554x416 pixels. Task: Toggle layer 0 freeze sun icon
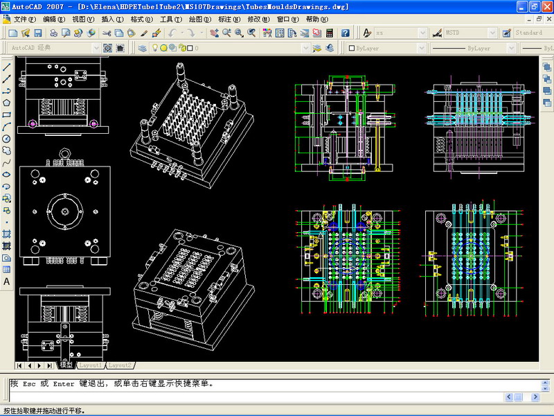point(164,48)
